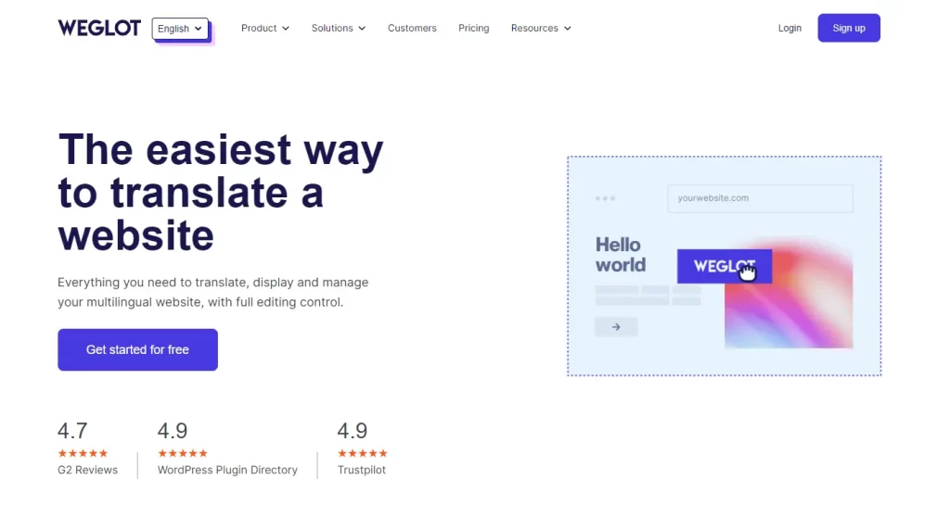
Task: Click the Weglot badge in illustration
Action: point(724,266)
